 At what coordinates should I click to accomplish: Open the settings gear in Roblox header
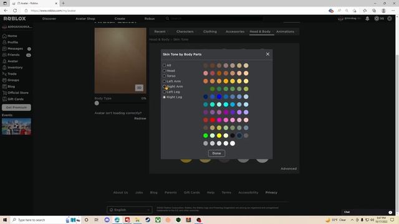(x=389, y=19)
